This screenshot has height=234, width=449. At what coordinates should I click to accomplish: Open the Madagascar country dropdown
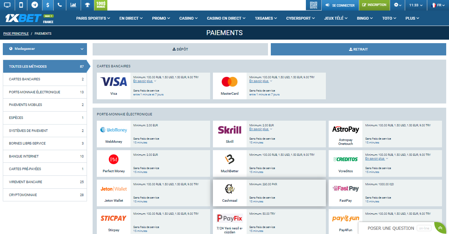coord(45,49)
